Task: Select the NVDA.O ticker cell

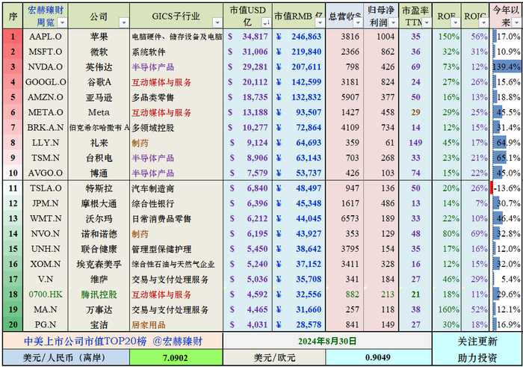Action: pos(46,67)
